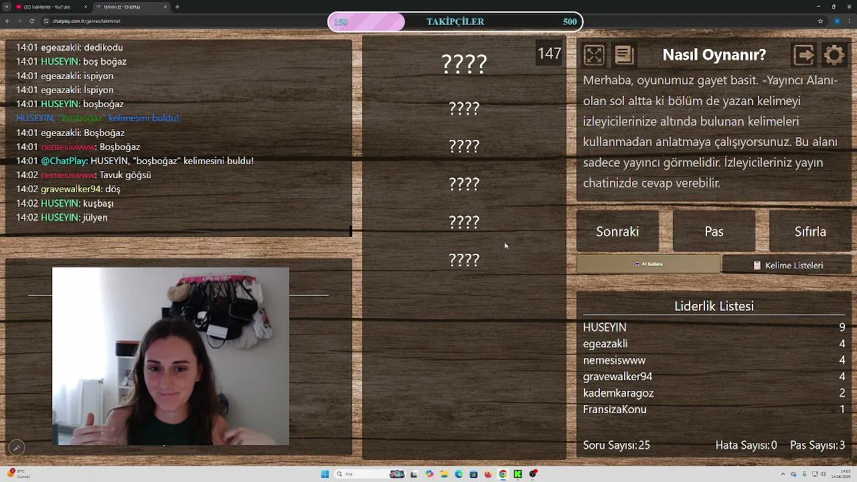The height and width of the screenshot is (482, 857).
Task: Select FransizaKonu in the leaderboard
Action: 714,409
